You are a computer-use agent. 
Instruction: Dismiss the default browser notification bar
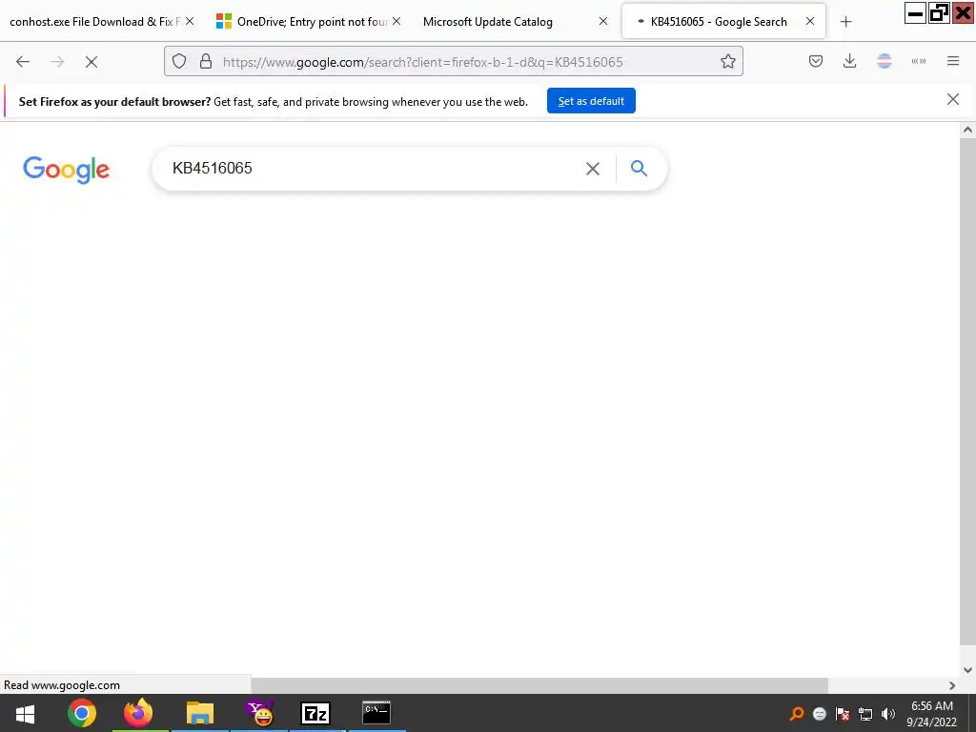click(x=953, y=99)
